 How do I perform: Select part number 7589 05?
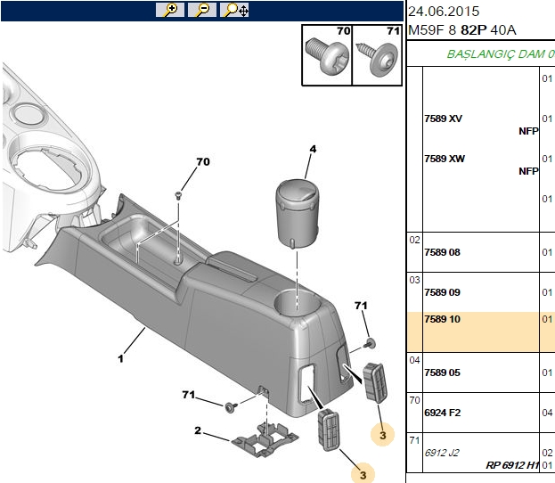click(442, 372)
